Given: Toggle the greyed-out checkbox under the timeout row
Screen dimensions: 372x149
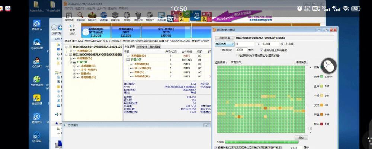Looking at the screenshot, I should (237, 56).
